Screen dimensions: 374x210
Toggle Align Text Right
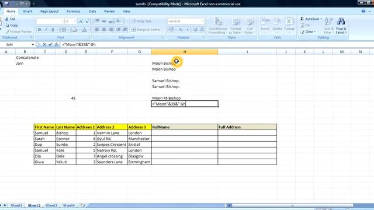[x=110, y=30]
